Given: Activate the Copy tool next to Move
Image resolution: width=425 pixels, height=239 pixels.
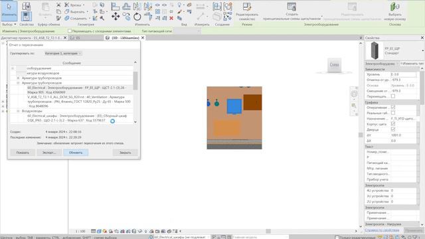Looking at the screenshot, I should (126, 17).
